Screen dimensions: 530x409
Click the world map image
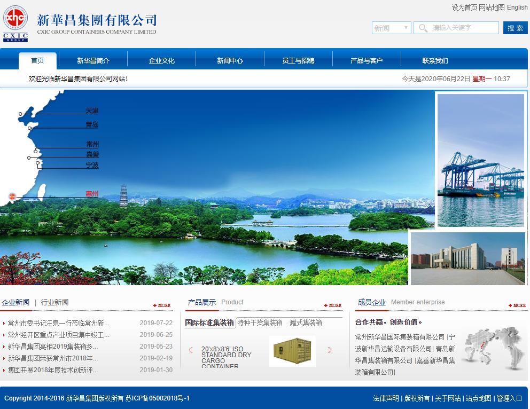pyautogui.click(x=494, y=348)
